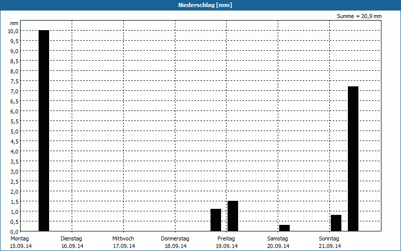401x251 pixels.
Task: Click the Niederschlag [mm] chart title
Action: click(x=205, y=5)
